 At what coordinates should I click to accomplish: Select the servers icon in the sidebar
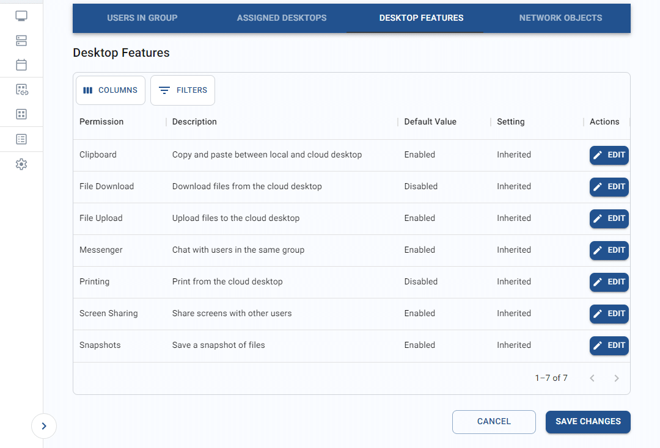pos(21,40)
